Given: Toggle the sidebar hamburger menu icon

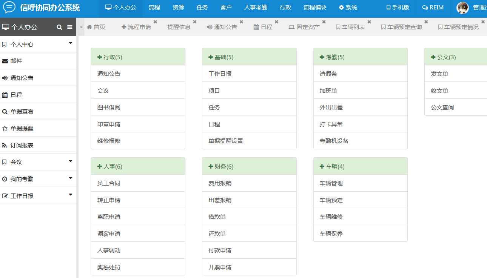Looking at the screenshot, I should (x=70, y=27).
